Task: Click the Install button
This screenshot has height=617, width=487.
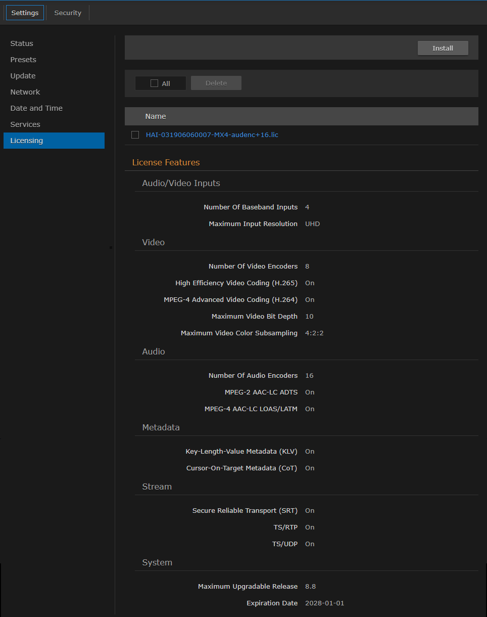Action: coord(443,48)
